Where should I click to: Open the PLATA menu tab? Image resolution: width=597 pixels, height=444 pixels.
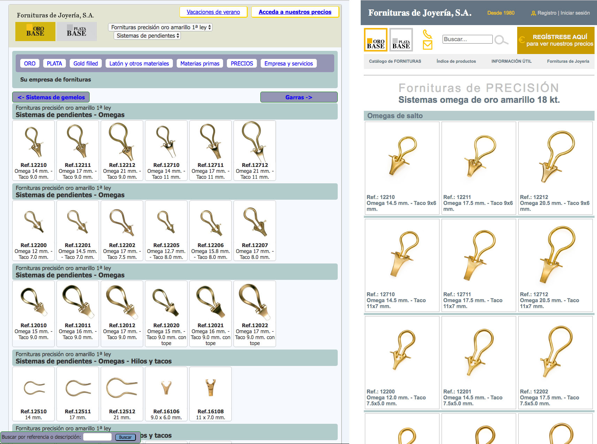(x=54, y=63)
